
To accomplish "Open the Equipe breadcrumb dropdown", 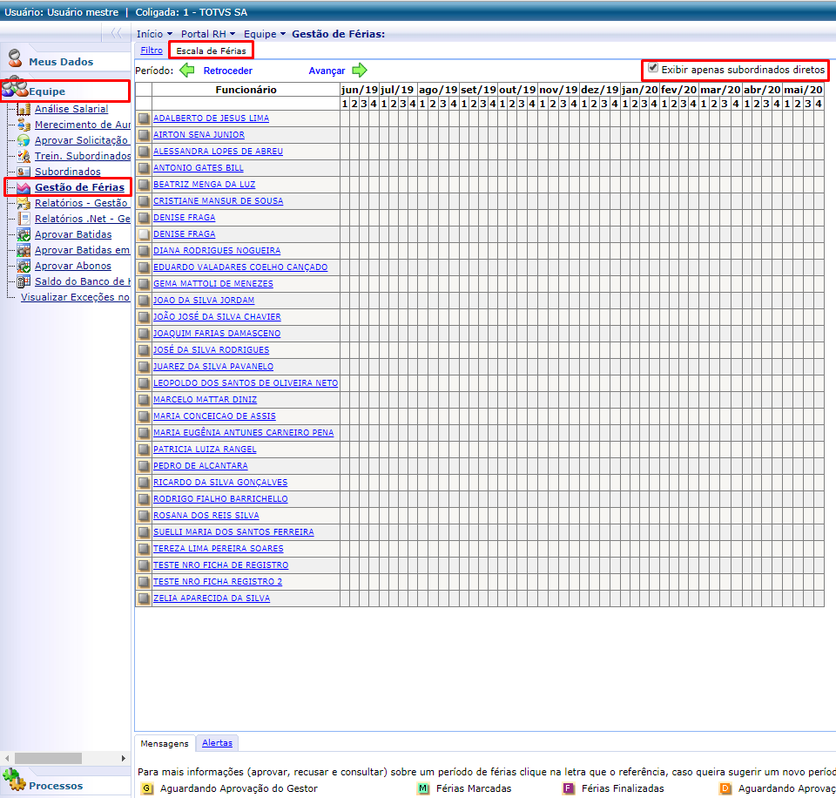I will click(x=265, y=34).
